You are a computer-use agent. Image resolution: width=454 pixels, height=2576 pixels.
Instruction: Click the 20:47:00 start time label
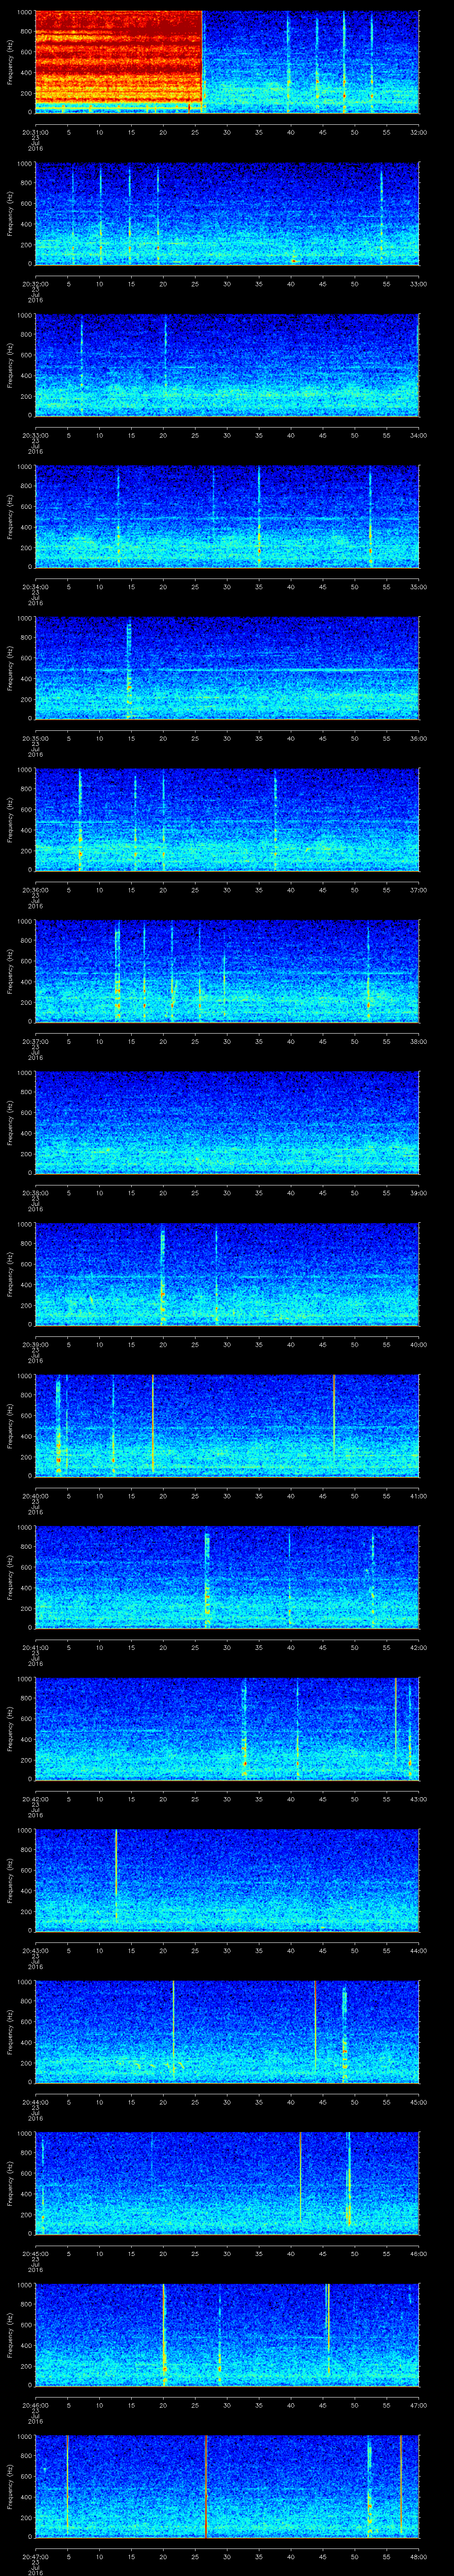point(35,2556)
